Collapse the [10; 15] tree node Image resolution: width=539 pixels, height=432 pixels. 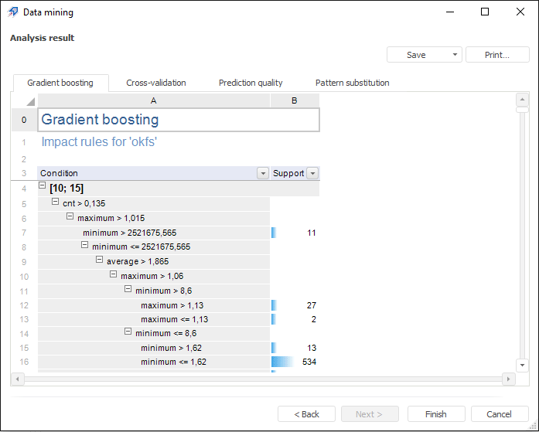click(43, 187)
